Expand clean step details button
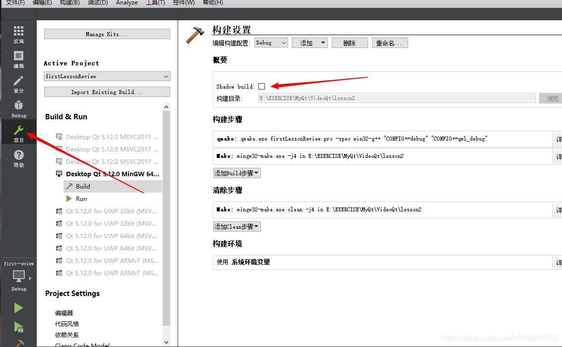The image size is (562, 347). [x=558, y=210]
